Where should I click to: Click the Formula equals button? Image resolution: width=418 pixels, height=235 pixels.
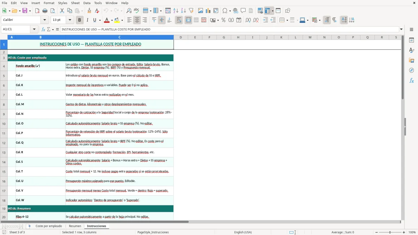[x=57, y=29]
